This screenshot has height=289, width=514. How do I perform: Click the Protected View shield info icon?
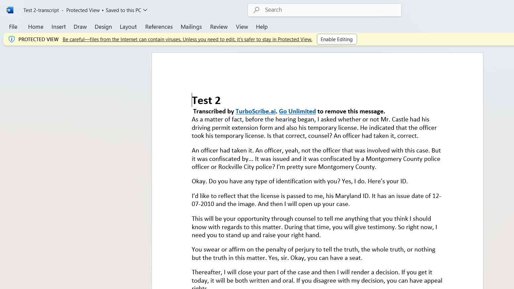click(12, 39)
